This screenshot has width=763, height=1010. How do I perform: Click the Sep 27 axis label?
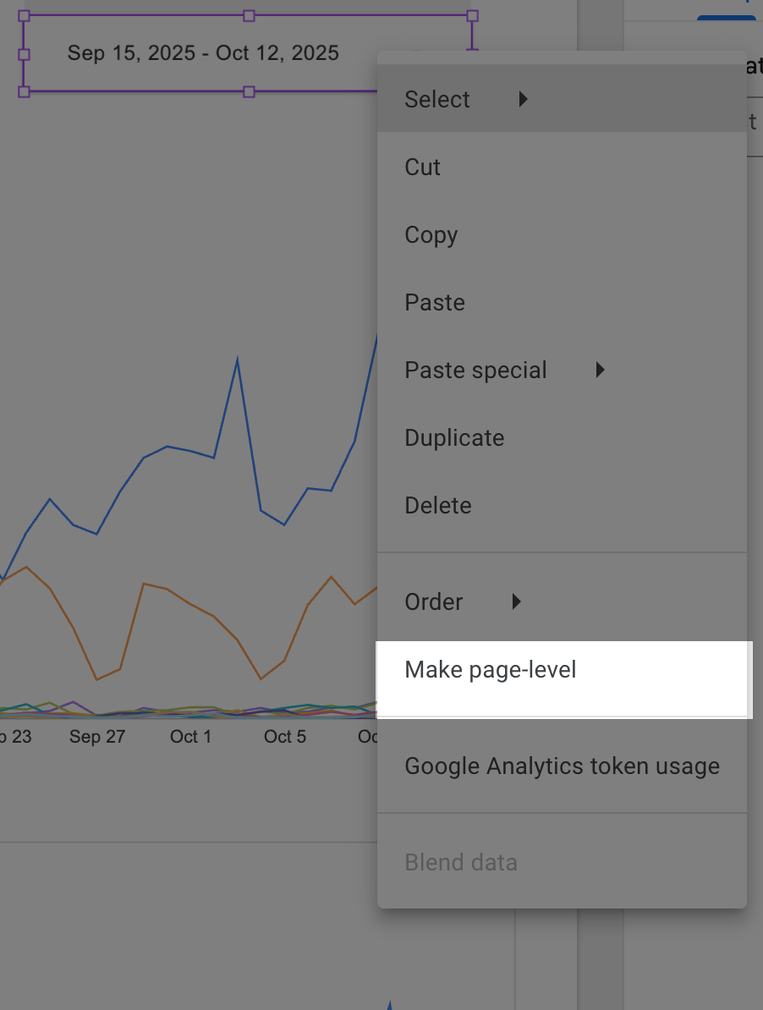[x=97, y=737]
